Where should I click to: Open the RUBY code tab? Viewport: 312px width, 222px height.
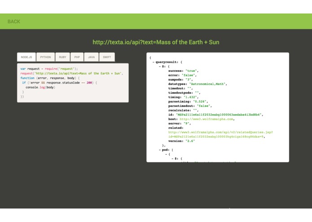(x=62, y=57)
